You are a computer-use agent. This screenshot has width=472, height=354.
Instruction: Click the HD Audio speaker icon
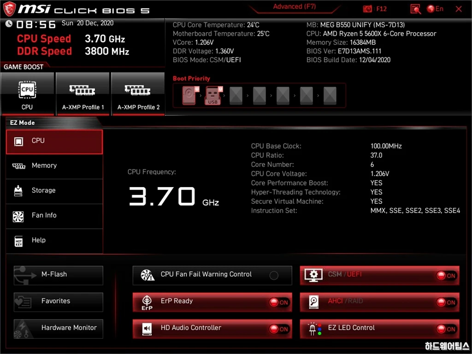(x=147, y=329)
